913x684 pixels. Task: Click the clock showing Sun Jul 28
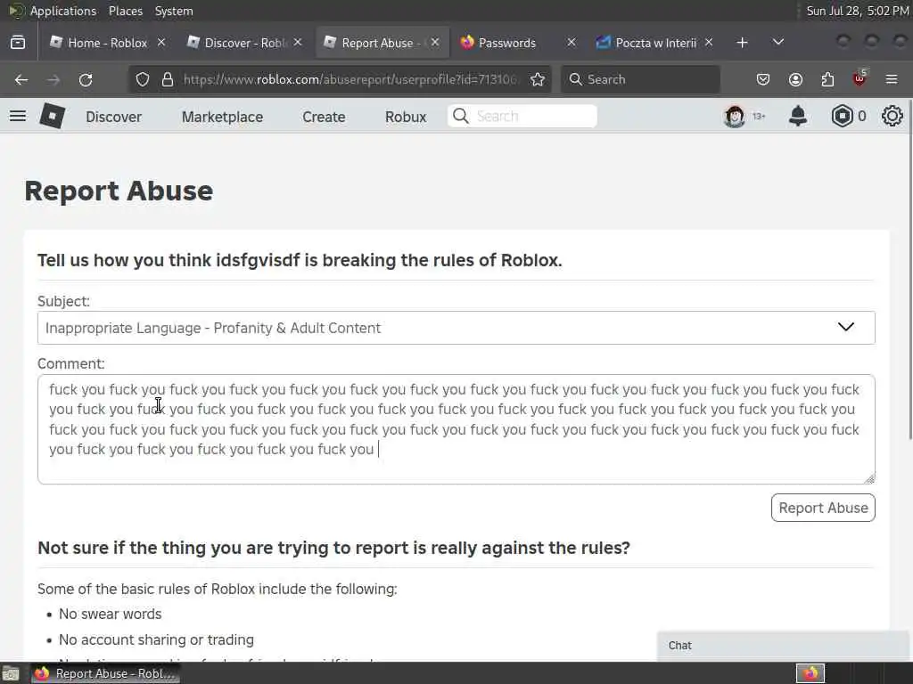[857, 11]
